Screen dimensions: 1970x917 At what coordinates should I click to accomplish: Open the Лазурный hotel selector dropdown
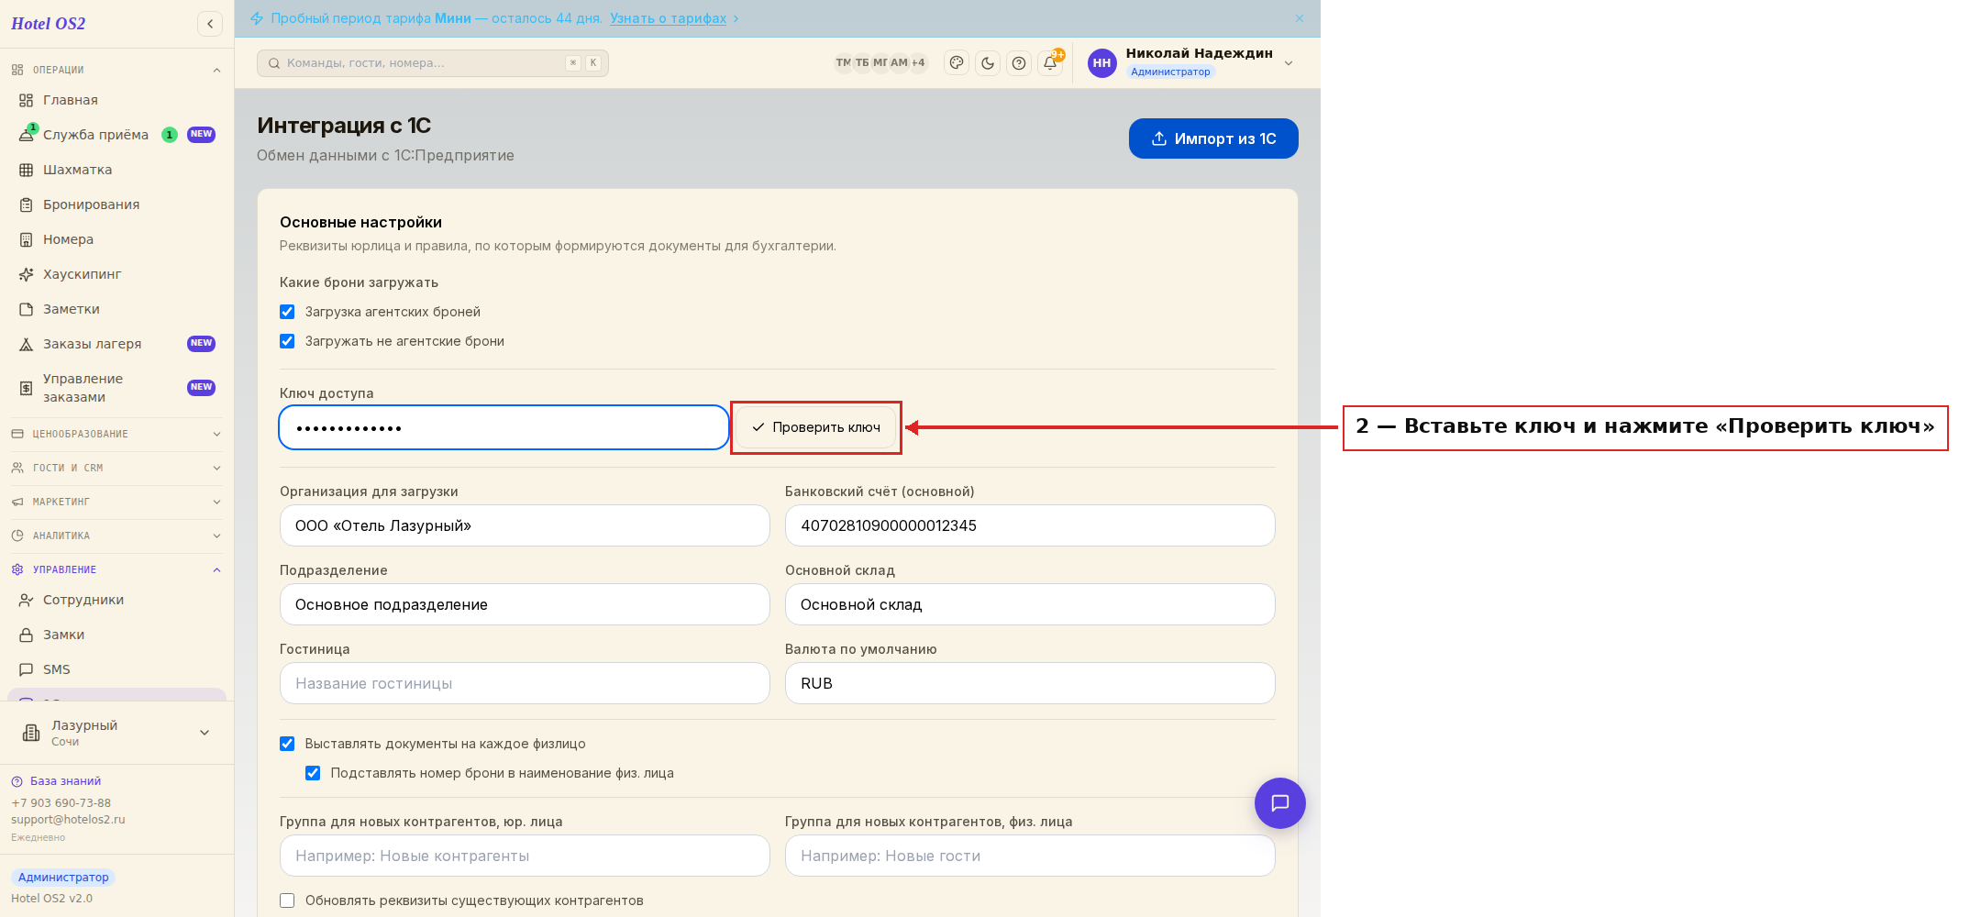click(x=116, y=733)
